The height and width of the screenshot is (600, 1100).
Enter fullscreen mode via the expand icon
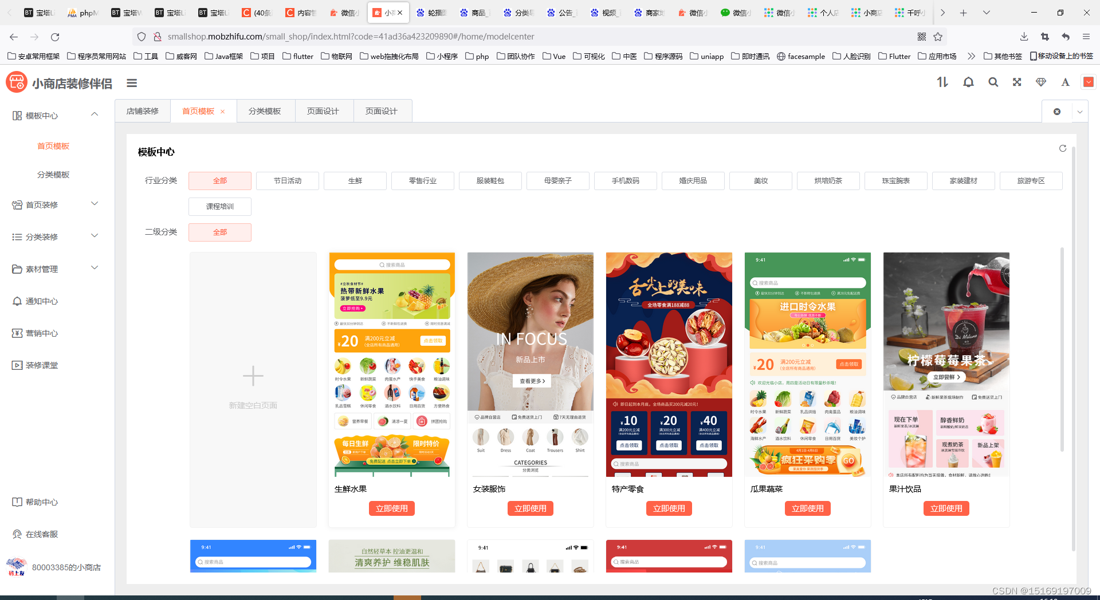point(1017,82)
